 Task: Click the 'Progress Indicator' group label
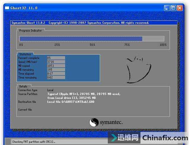point(30,31)
